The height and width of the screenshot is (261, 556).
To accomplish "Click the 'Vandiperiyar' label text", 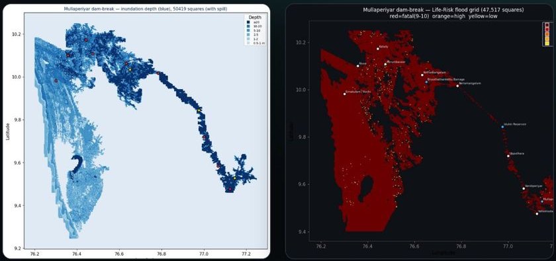I will pyautogui.click(x=533, y=186).
